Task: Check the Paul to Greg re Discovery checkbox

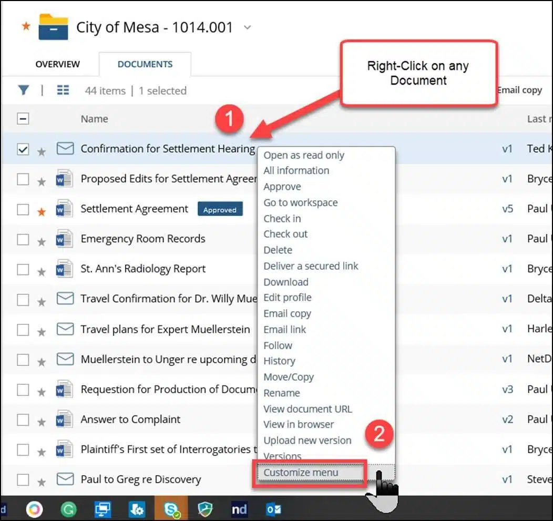Action: coord(23,479)
